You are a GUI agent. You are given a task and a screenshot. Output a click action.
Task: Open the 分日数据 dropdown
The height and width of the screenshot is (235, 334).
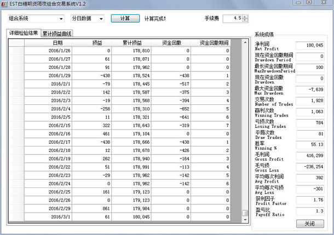pyautogui.click(x=101, y=19)
